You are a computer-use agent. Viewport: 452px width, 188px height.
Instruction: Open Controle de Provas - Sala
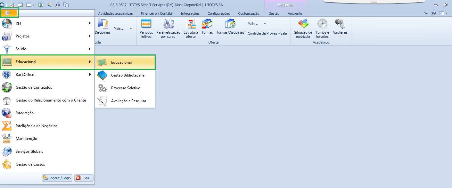[267, 33]
